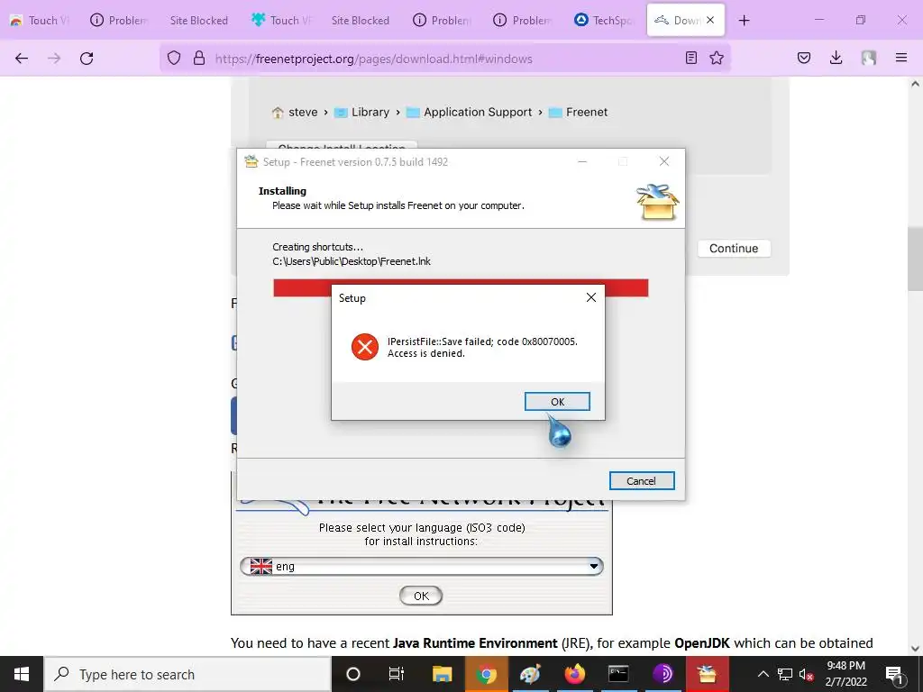Screen dimensions: 923x692
Task: Close the Freenet Setup installer window
Action: point(664,161)
